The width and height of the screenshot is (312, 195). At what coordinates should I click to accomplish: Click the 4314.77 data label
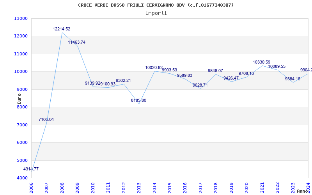(31, 169)
